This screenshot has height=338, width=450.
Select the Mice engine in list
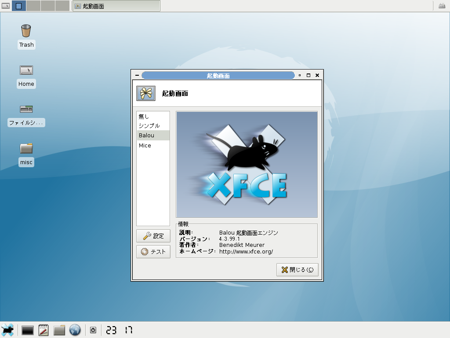pyautogui.click(x=153, y=145)
